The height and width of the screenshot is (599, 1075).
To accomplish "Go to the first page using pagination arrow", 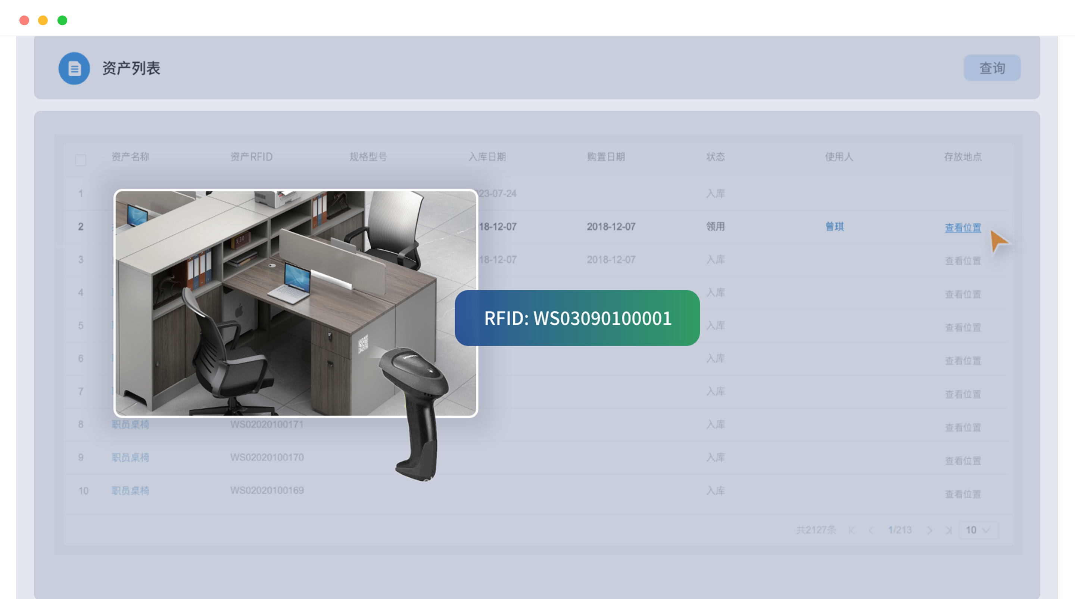I will (852, 530).
